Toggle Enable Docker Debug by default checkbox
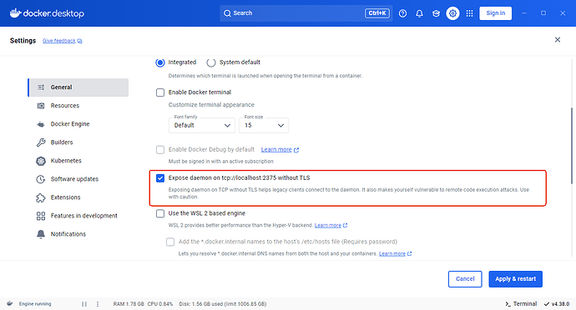 pos(160,150)
